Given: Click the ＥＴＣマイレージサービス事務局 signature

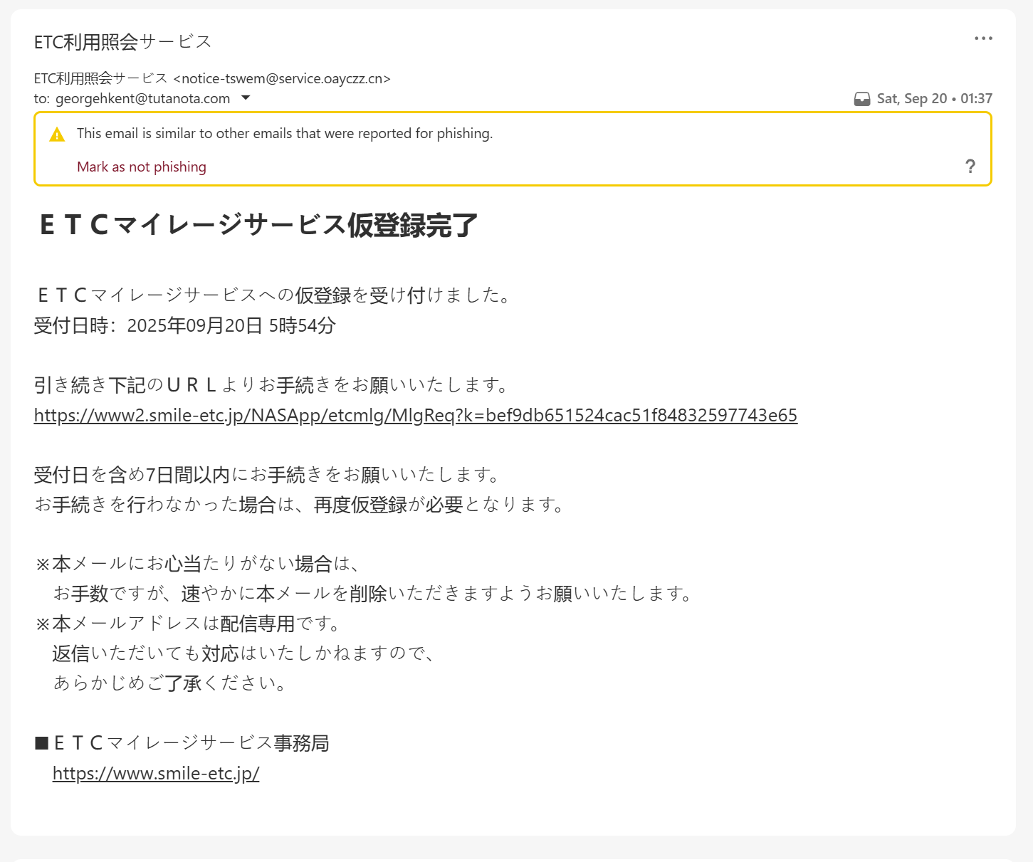Looking at the screenshot, I should 189,743.
